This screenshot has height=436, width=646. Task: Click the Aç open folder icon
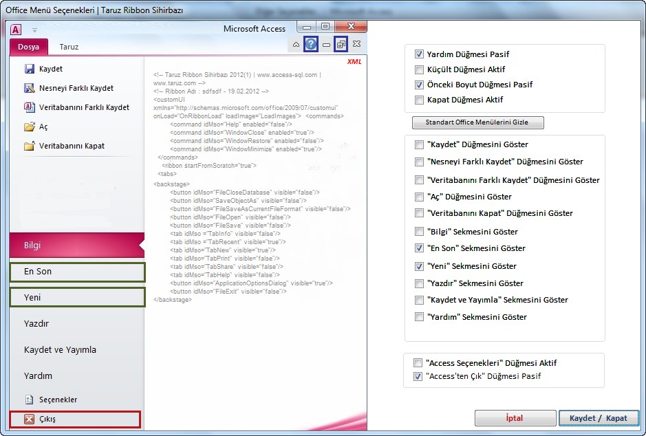29,127
